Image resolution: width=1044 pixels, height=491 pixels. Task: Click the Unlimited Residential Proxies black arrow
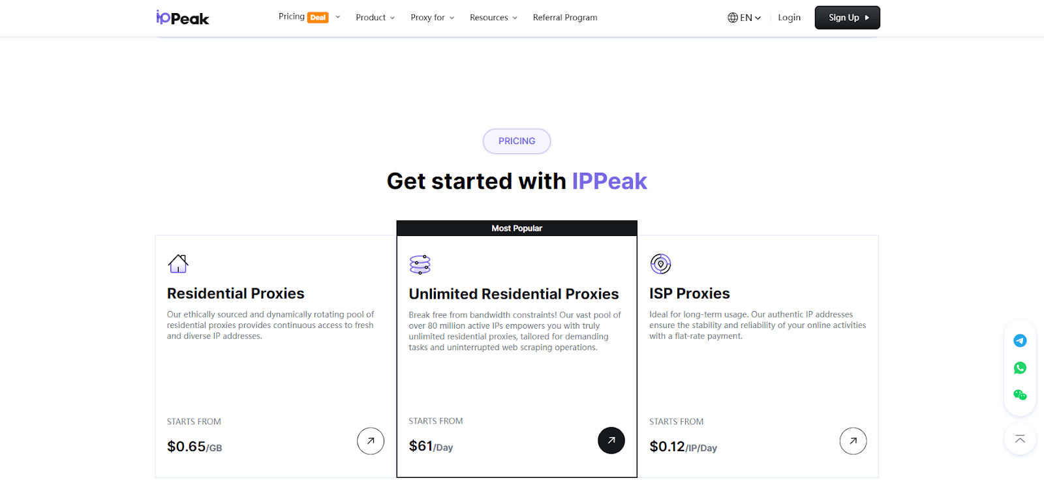[611, 441]
